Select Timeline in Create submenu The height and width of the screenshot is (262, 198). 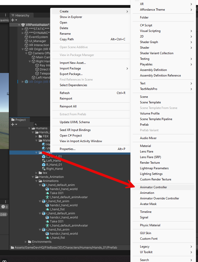163,212
